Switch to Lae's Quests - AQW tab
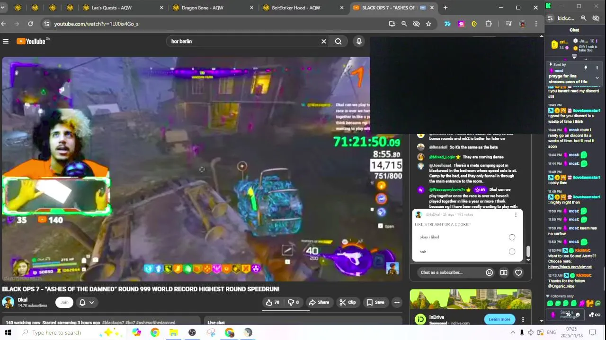The height and width of the screenshot is (340, 606). [123, 8]
